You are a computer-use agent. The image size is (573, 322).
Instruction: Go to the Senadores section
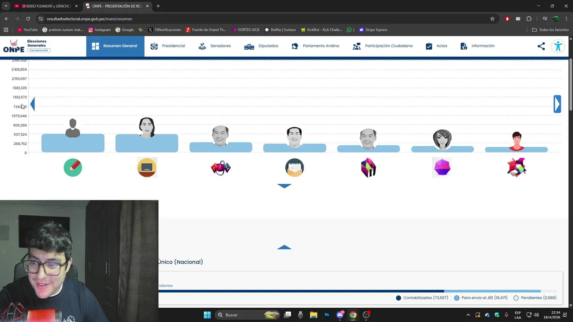(214, 46)
